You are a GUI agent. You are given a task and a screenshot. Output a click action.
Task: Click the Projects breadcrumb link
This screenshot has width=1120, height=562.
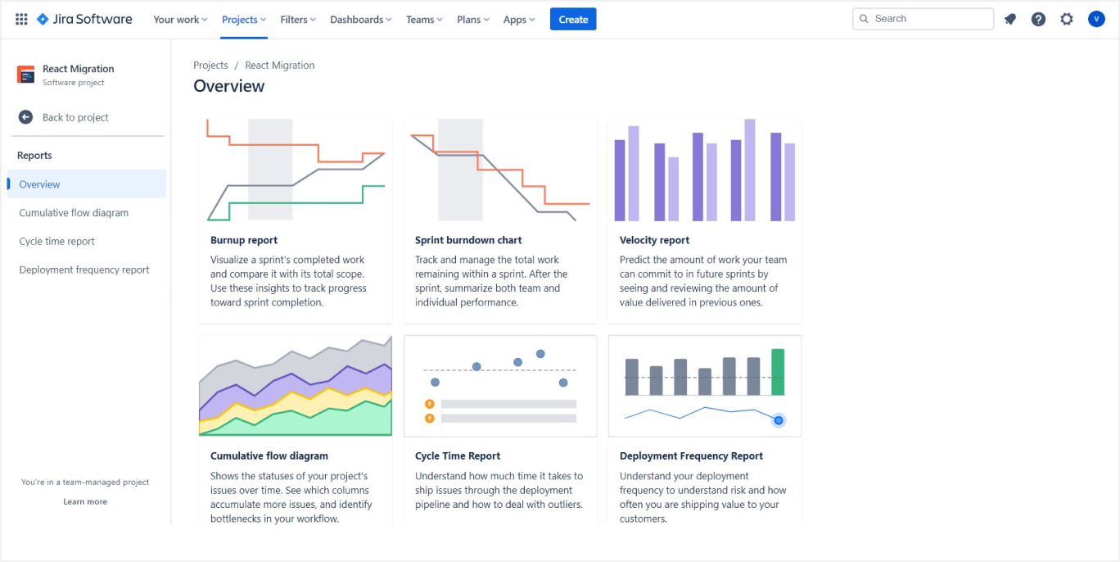tap(210, 66)
